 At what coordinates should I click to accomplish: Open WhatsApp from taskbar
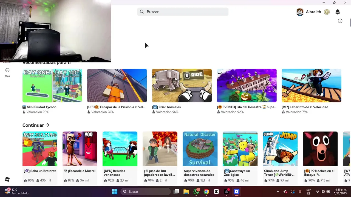196,192
